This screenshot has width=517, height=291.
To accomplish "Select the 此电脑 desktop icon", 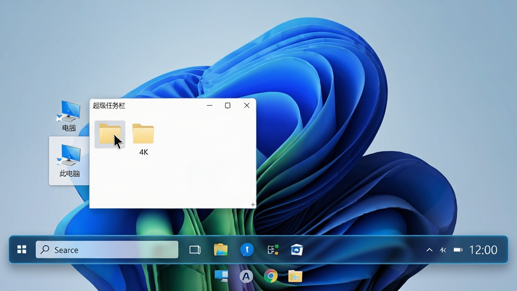I will click(x=69, y=161).
